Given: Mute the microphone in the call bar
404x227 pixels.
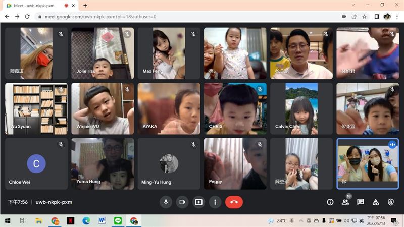Looking at the screenshot, I should 166,202.
